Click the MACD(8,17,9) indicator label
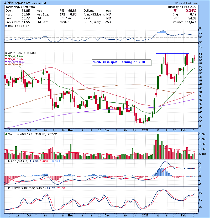Screen dimensions: 210x218 [x=18, y=161]
